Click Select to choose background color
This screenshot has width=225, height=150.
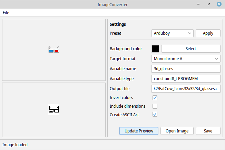pos(191,49)
